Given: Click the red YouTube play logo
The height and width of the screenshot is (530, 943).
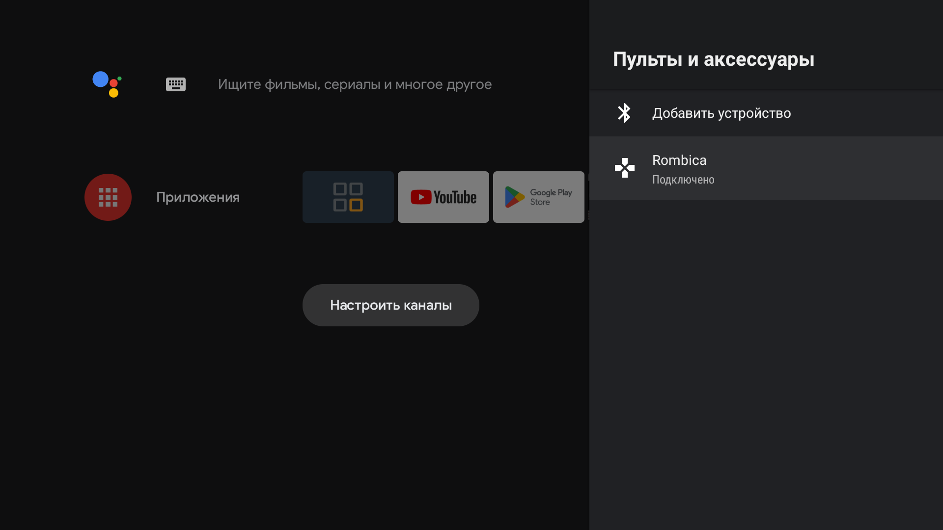Looking at the screenshot, I should pyautogui.click(x=421, y=197).
